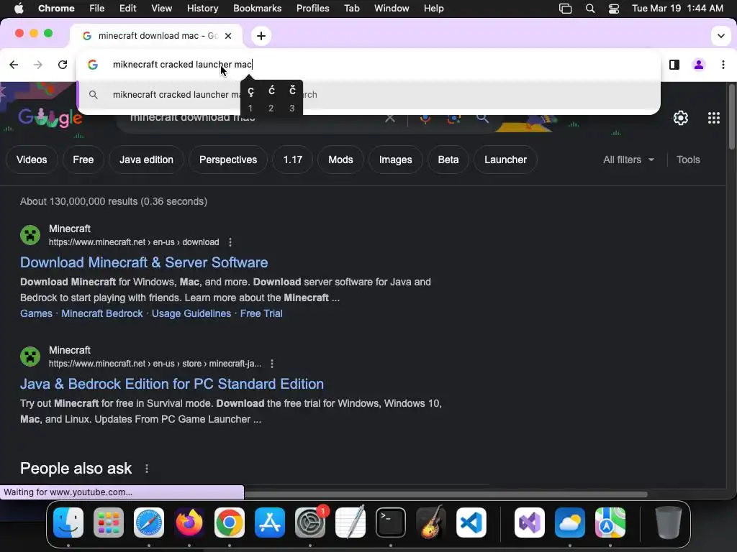Open Finder from the Dock
The height and width of the screenshot is (552, 737).
tap(68, 523)
